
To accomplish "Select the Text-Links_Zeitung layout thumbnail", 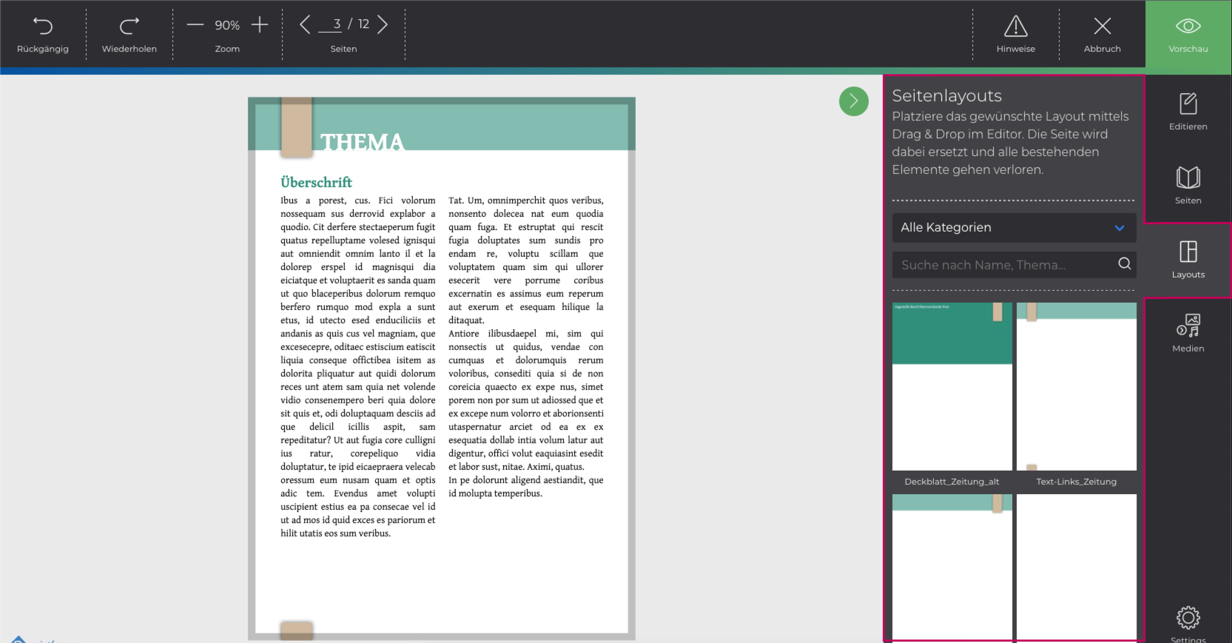I will click(1076, 387).
